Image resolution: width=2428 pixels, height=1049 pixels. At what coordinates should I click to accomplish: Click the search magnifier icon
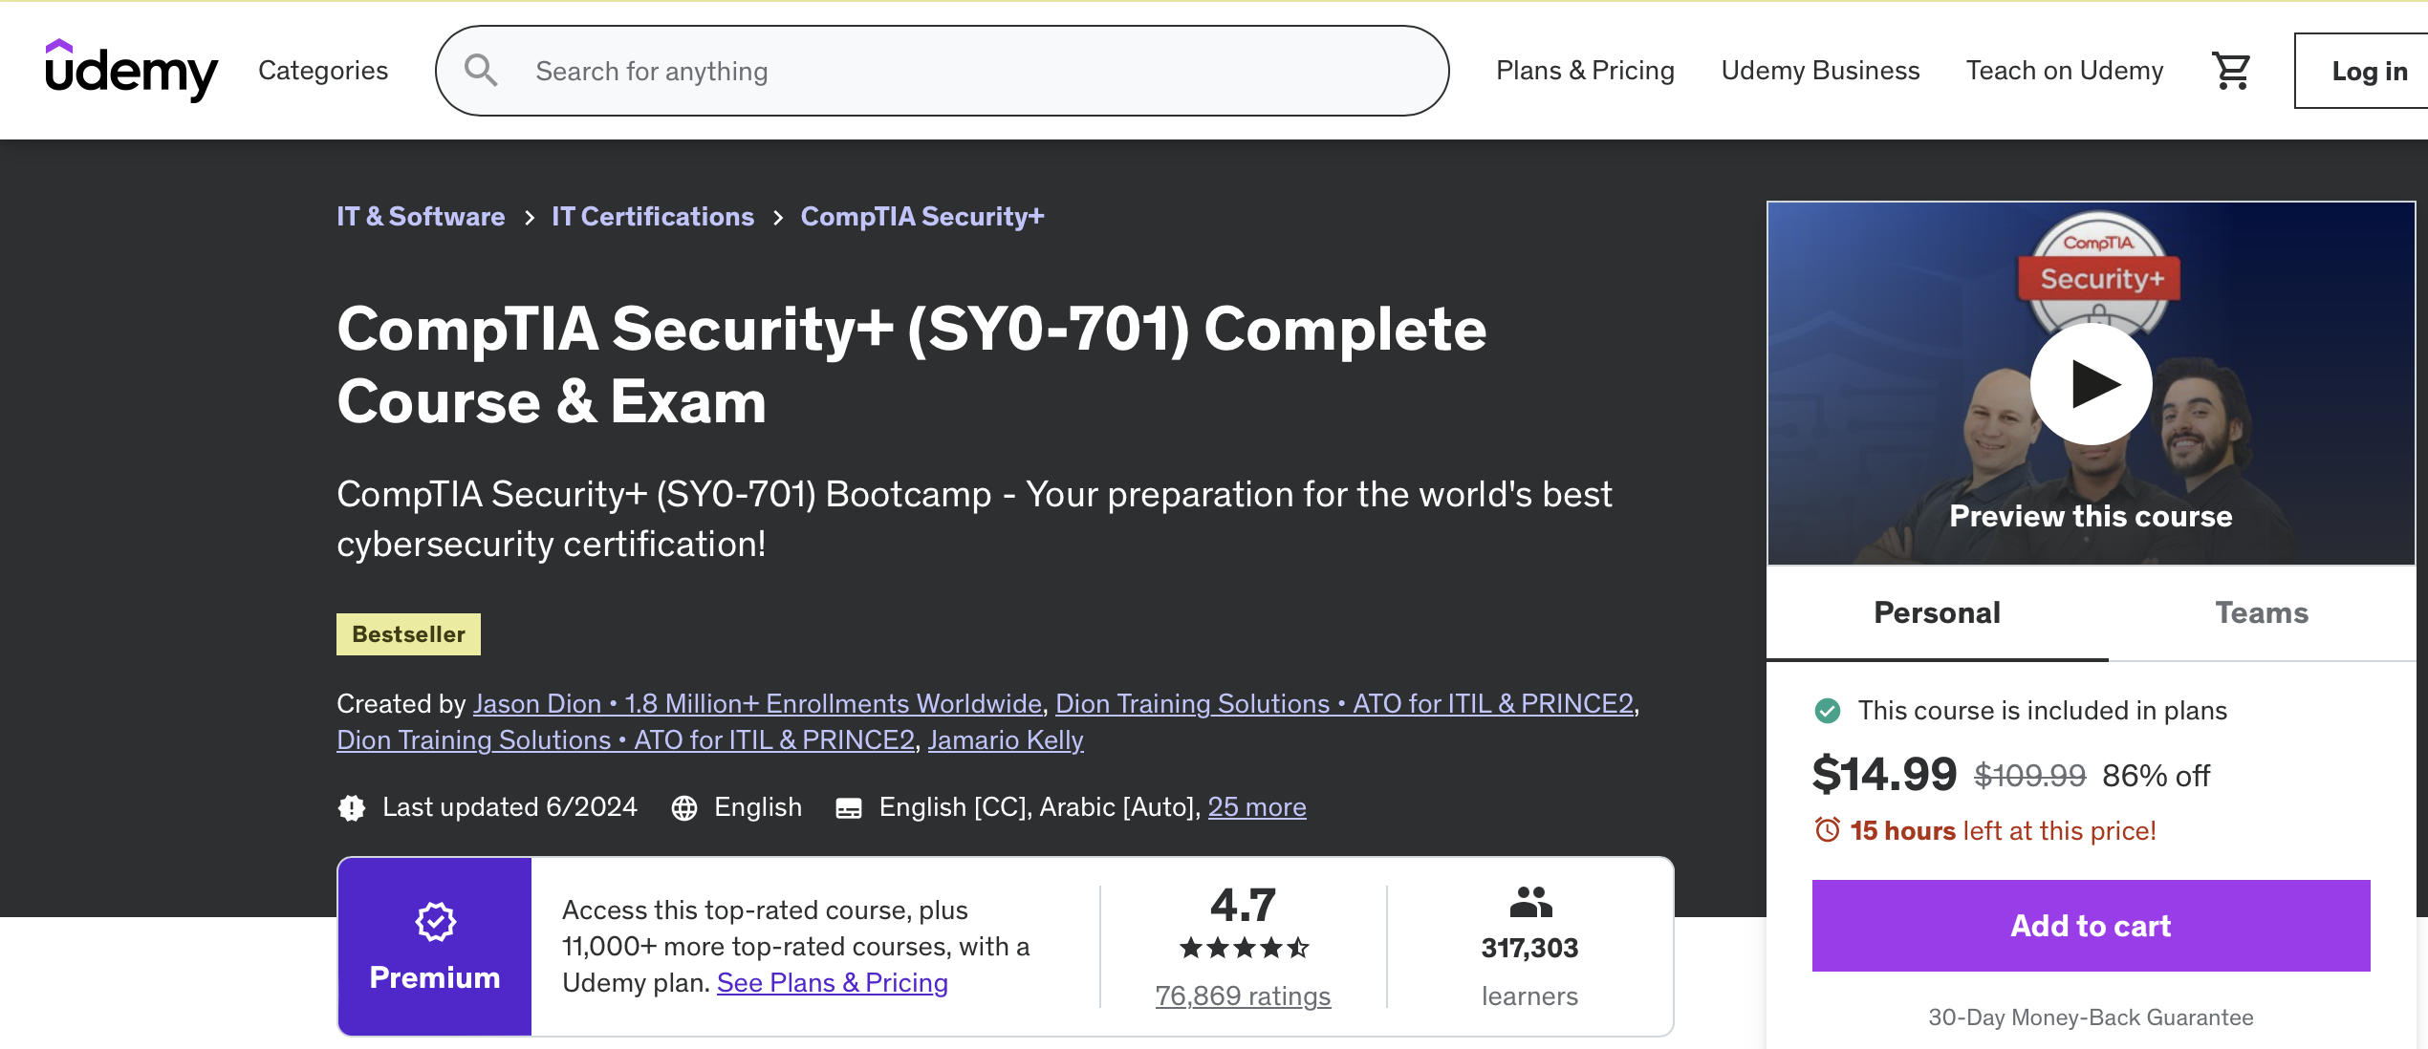tap(482, 70)
